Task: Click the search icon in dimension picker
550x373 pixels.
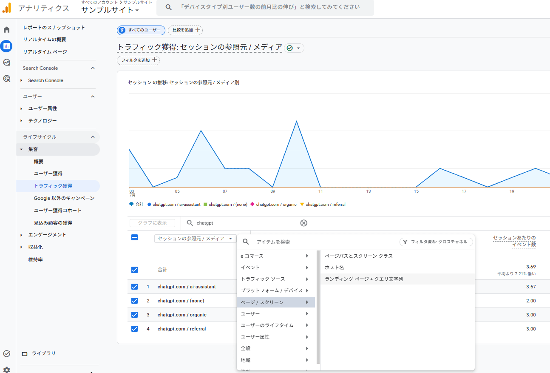Action: (x=246, y=242)
